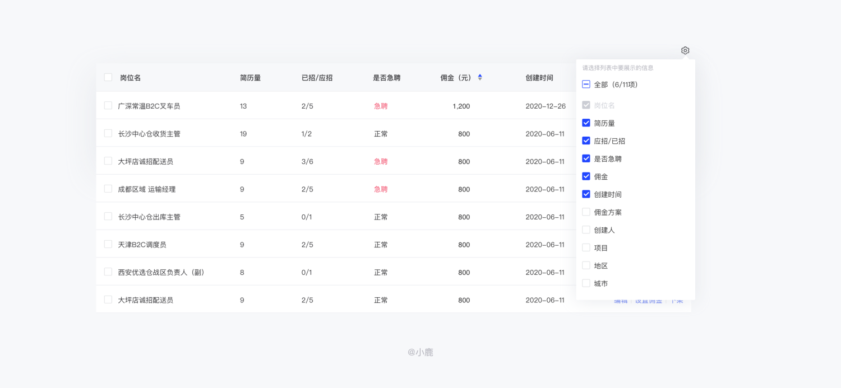Enable the 城市 column option
This screenshot has width=841, height=388.
[586, 283]
